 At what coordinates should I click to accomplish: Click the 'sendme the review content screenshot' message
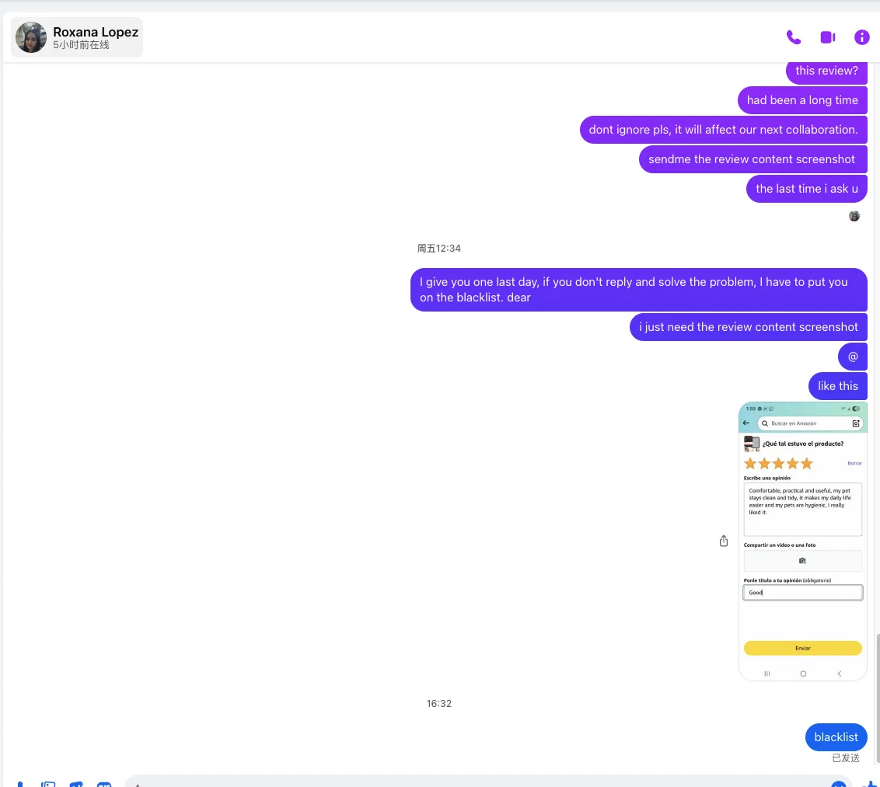[x=753, y=159]
